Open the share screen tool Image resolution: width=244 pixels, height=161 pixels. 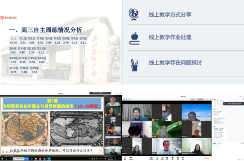coord(151,158)
